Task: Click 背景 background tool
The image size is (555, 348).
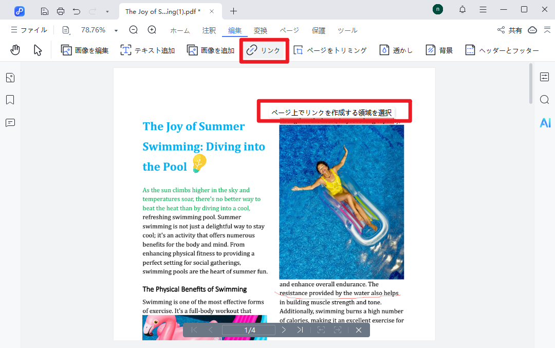Action: click(x=439, y=50)
